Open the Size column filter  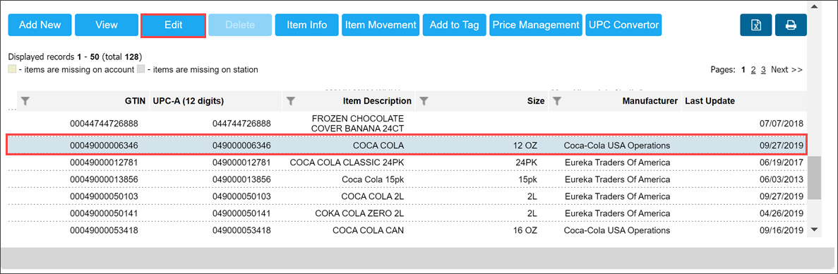(424, 101)
